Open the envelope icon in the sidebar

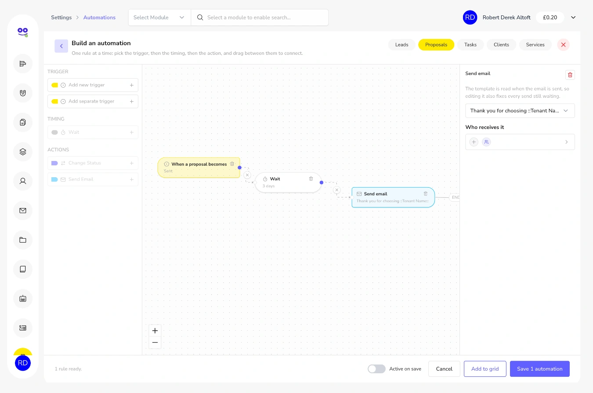(x=23, y=211)
